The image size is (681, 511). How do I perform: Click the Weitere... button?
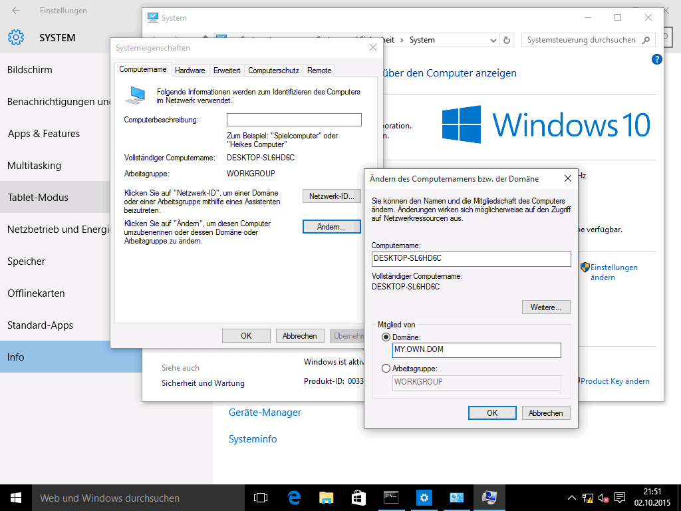(546, 307)
